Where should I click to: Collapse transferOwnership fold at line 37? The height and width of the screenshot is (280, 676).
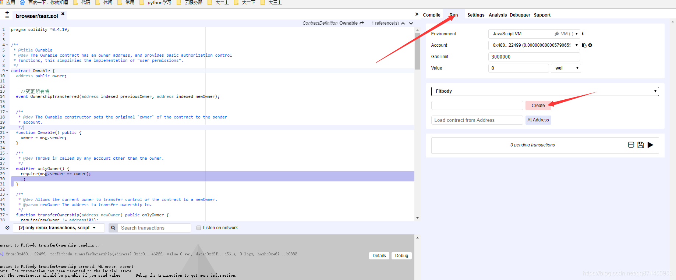click(7, 215)
